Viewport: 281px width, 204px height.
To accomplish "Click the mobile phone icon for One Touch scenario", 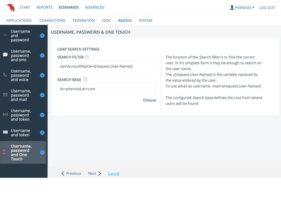I will tap(4, 152).
